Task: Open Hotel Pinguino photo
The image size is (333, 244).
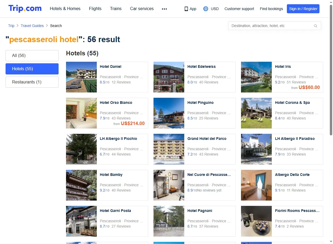Action: 169,113
